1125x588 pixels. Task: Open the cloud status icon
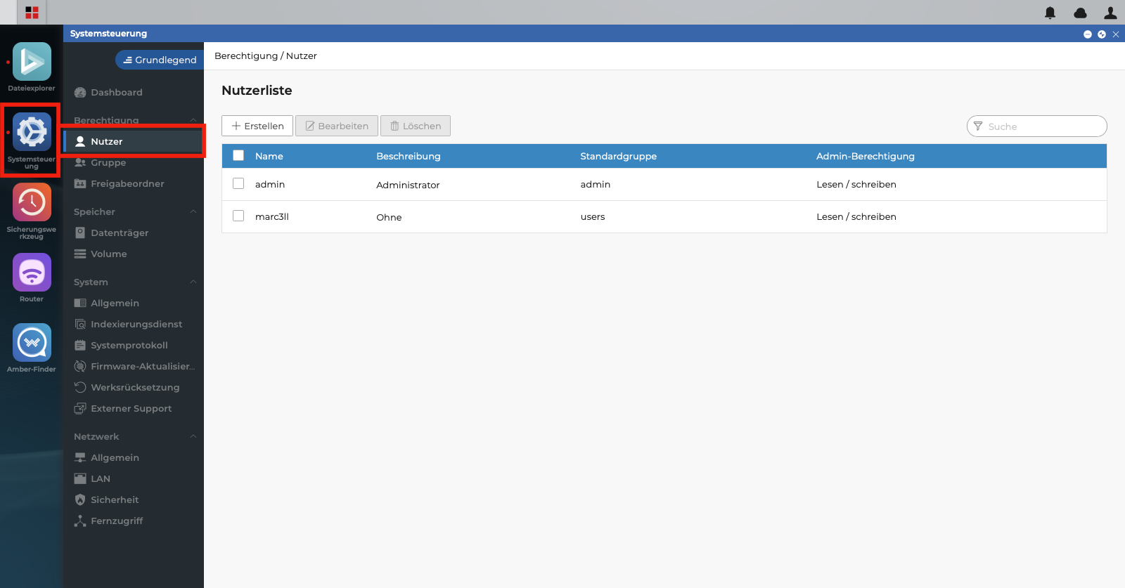point(1080,13)
